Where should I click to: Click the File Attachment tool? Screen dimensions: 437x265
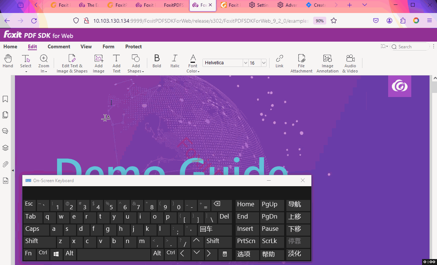tap(301, 63)
